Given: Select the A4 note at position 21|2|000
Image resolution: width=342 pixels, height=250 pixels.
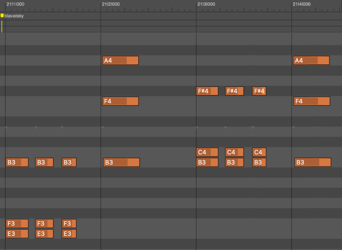Looking at the screenshot, I should pyautogui.click(x=120, y=60).
